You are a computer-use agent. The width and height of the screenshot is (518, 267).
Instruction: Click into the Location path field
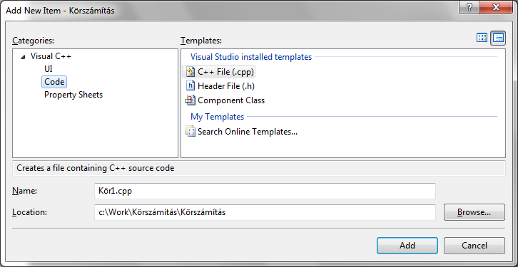265,212
